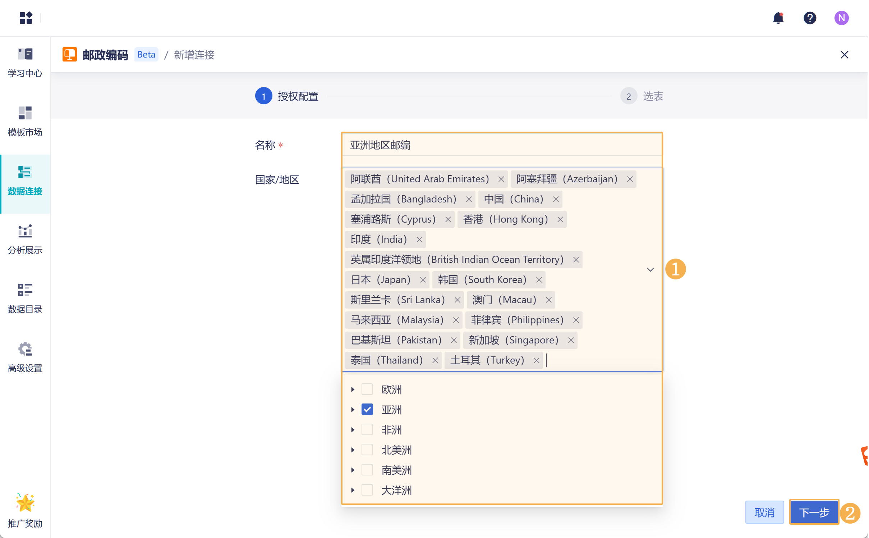
Task: Open 高级设置 sidebar item
Action: click(x=25, y=357)
